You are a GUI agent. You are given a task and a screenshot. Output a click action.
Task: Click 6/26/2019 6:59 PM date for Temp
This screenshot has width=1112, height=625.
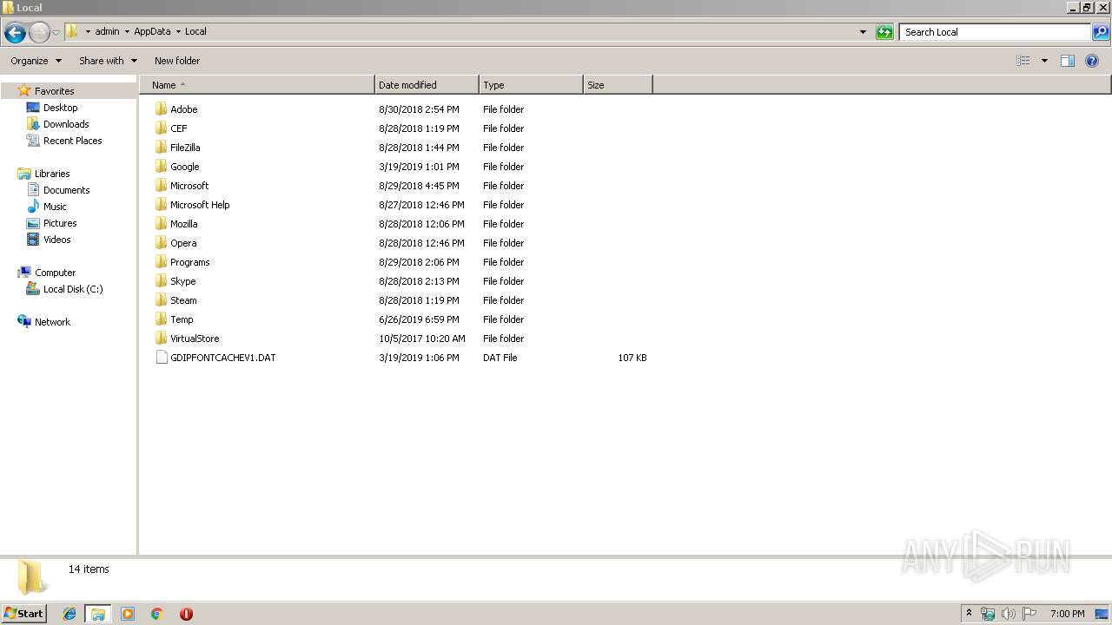click(x=419, y=319)
